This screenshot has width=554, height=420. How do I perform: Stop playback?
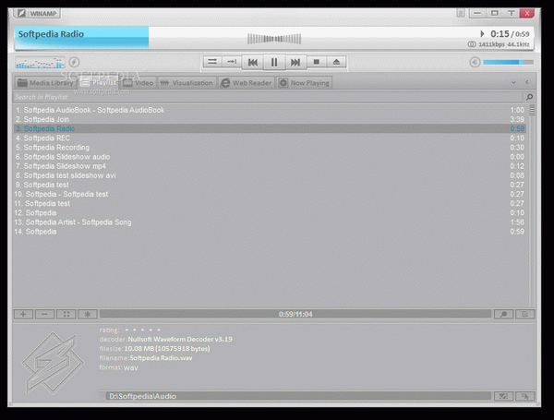(317, 62)
